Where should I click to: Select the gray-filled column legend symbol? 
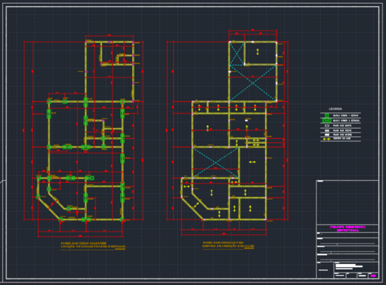coord(327,130)
